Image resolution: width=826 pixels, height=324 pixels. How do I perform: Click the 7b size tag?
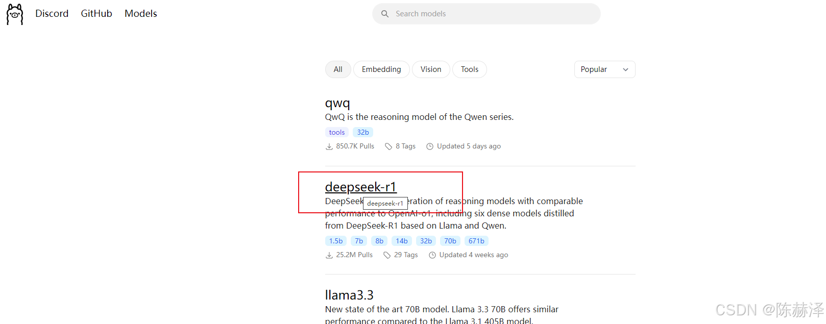pos(359,241)
